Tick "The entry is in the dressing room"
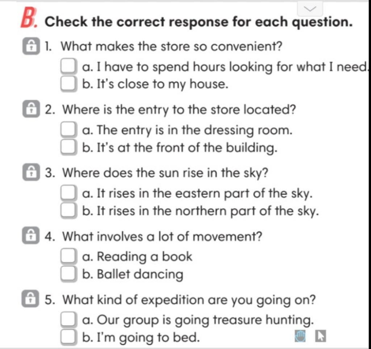The image size is (371, 349). point(68,130)
